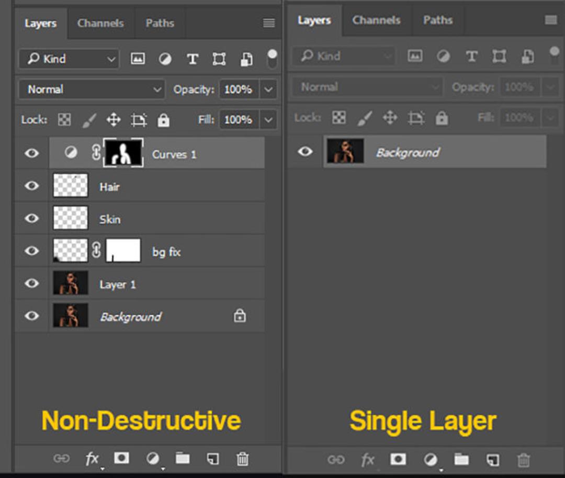
Task: Switch to Channels tab in left panel
Action: [x=100, y=24]
